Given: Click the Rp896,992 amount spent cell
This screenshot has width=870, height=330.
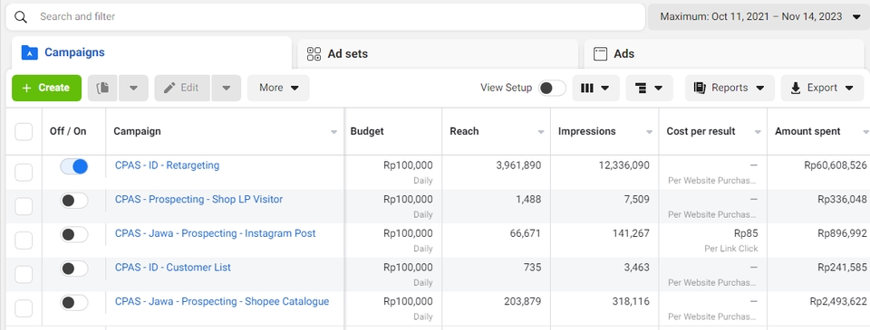Looking at the screenshot, I should pyautogui.click(x=842, y=233).
